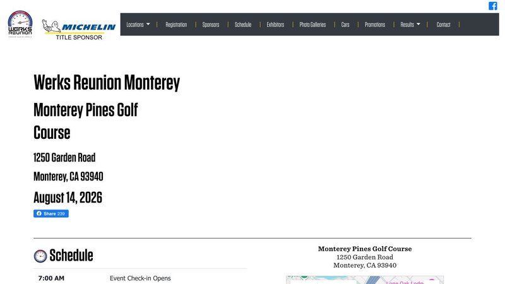This screenshot has height=284, width=505.
Task: Click the Schedule section heading
Action: [71, 256]
